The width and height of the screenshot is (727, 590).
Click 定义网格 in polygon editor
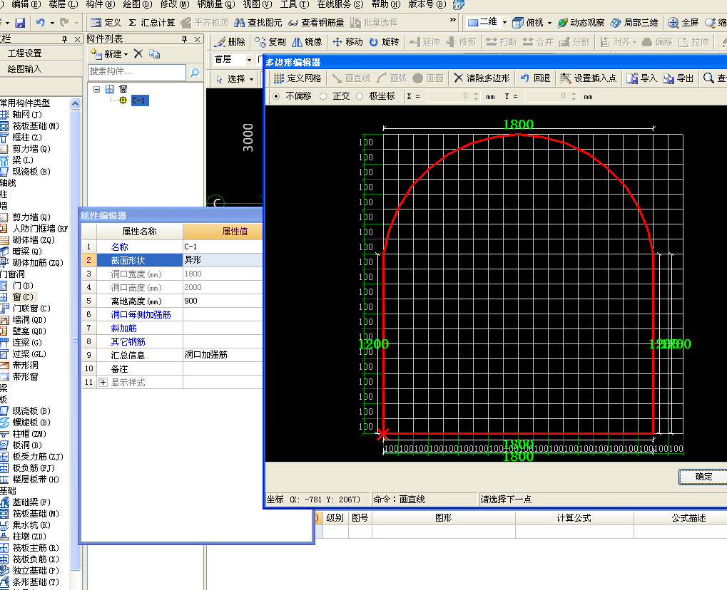pos(298,78)
